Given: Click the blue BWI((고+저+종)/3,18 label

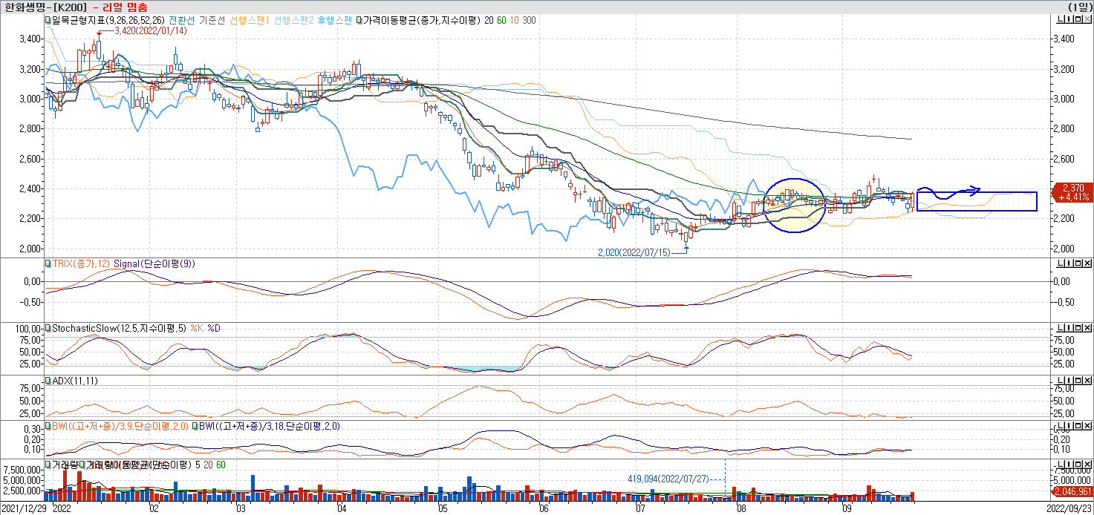Looking at the screenshot, I should point(270,427).
